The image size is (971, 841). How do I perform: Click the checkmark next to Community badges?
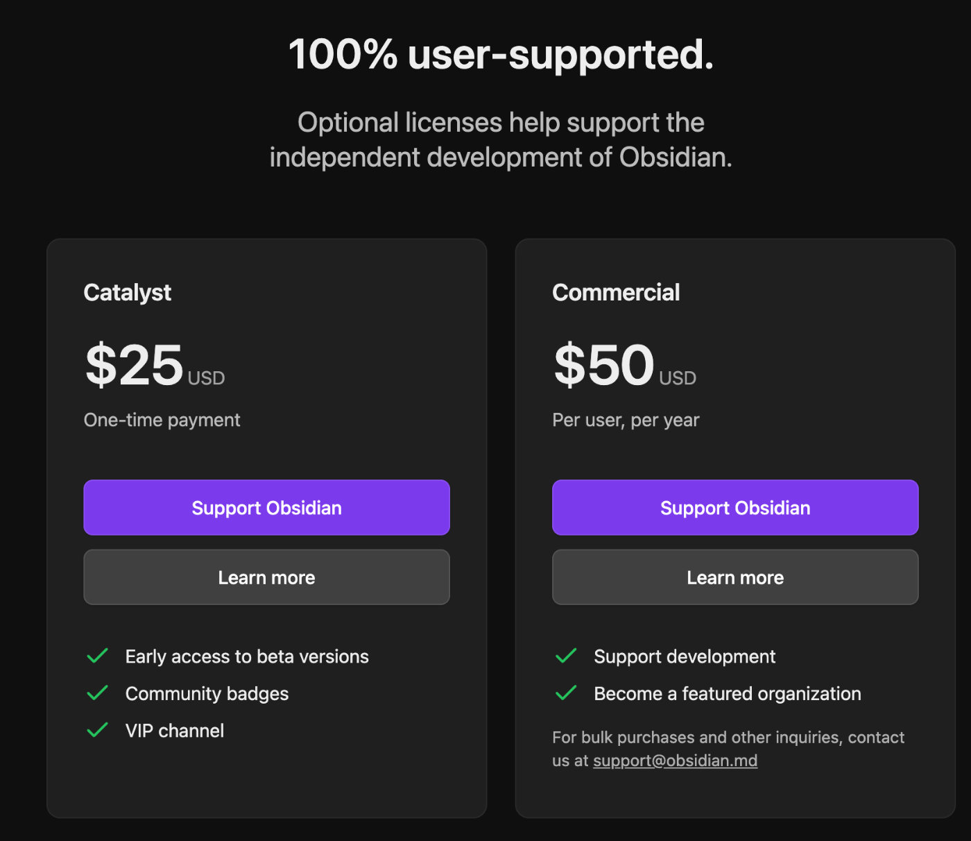pos(97,693)
